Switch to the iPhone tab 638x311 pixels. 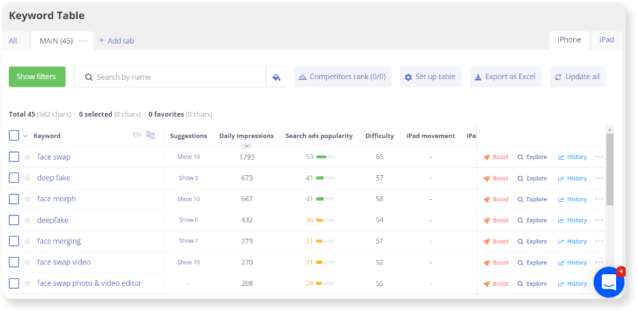tap(569, 40)
